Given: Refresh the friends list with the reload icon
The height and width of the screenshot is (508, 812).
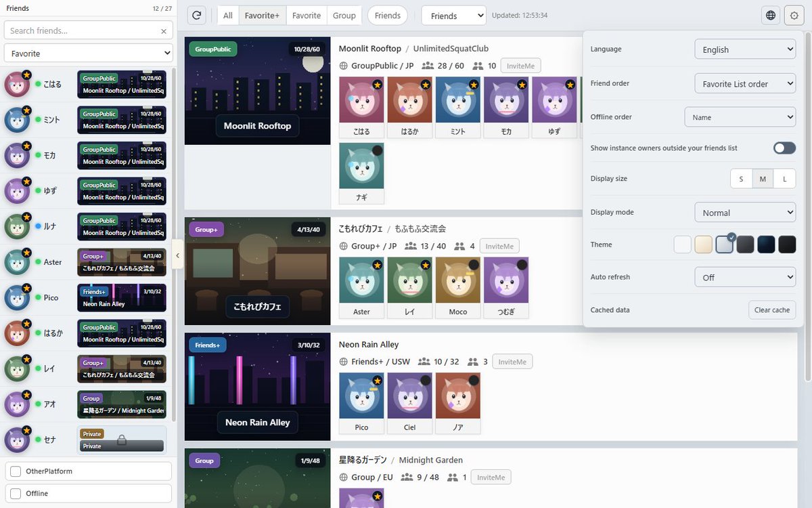Looking at the screenshot, I should (197, 16).
